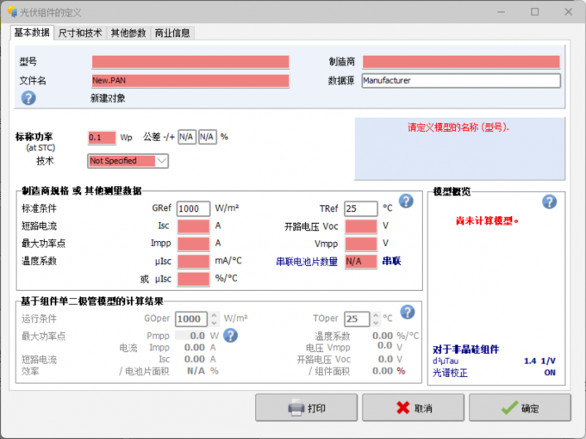Open help in the model summary panel

click(x=549, y=202)
